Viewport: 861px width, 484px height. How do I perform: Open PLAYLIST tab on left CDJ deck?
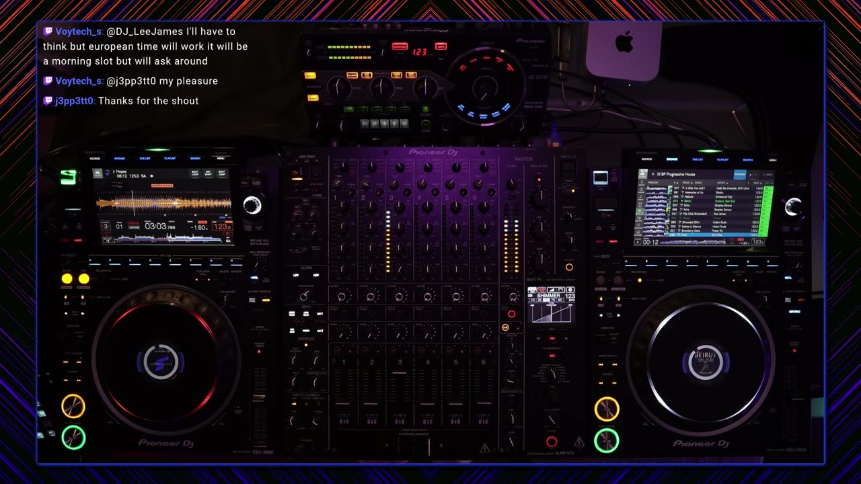pyautogui.click(x=170, y=159)
